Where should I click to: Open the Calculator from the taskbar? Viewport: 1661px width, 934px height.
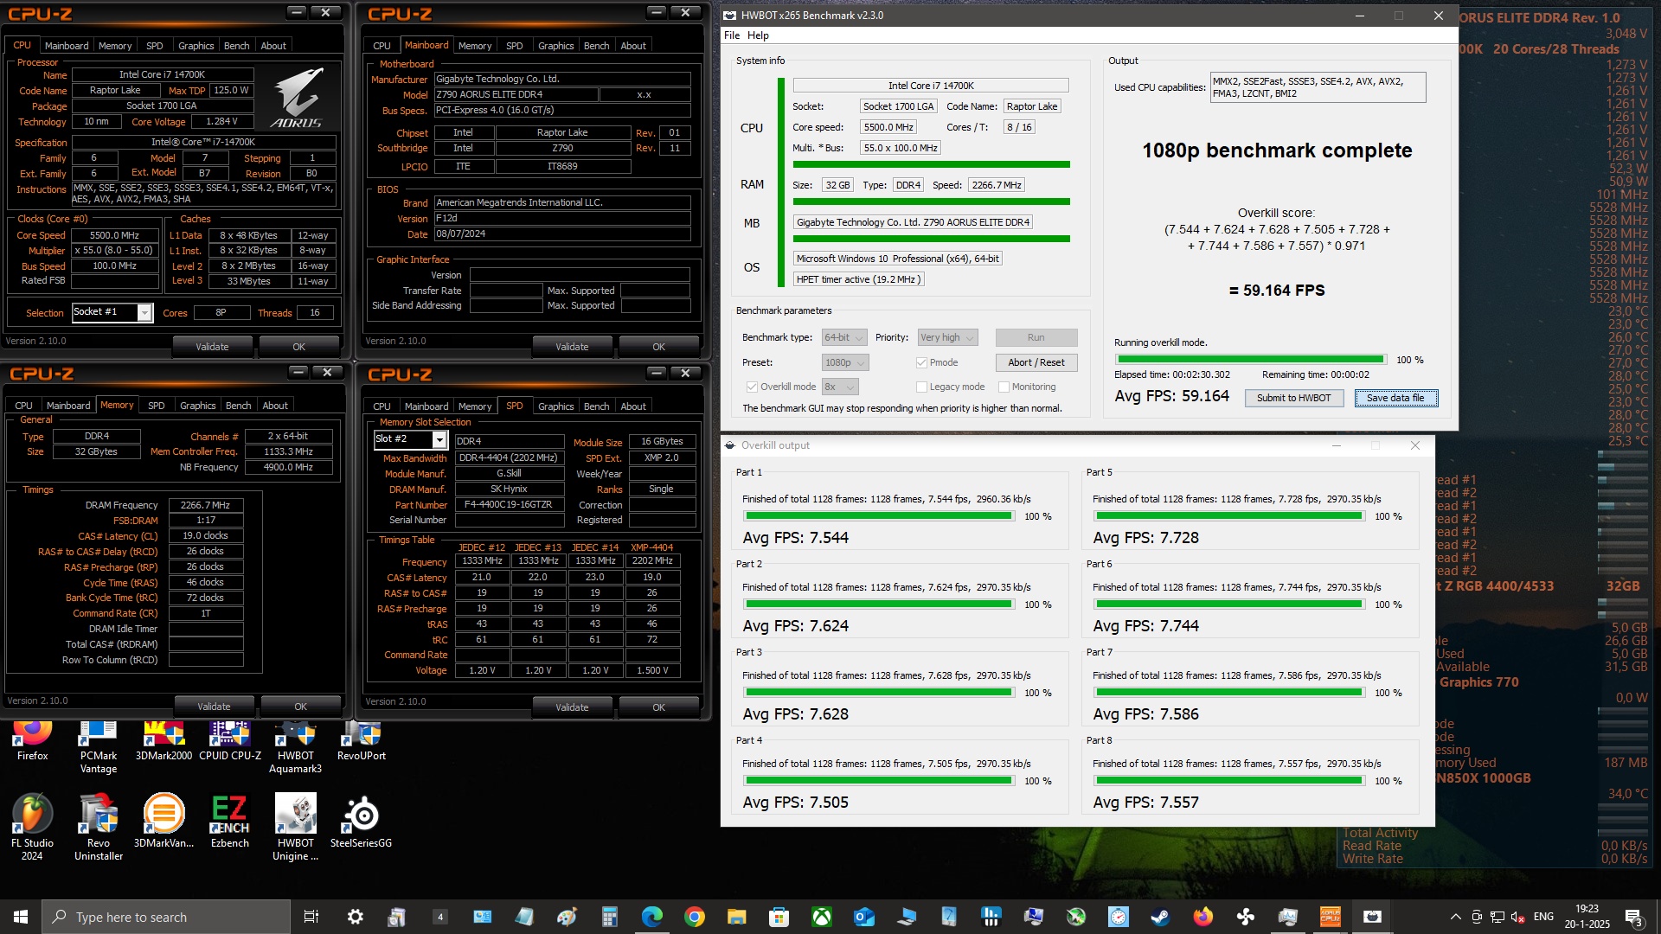[609, 917]
